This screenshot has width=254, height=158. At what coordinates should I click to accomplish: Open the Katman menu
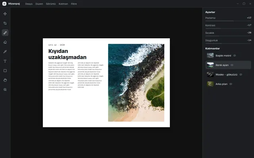(63, 4)
